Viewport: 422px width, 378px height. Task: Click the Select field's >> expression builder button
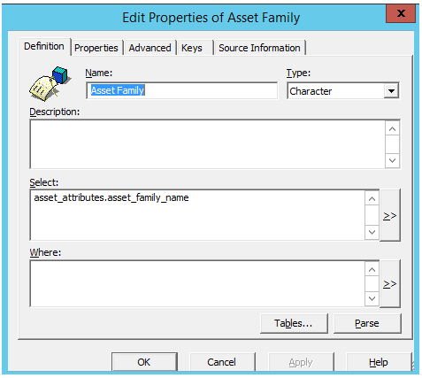point(390,215)
